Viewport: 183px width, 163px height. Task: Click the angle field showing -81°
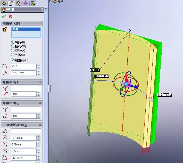[x=24, y=66]
